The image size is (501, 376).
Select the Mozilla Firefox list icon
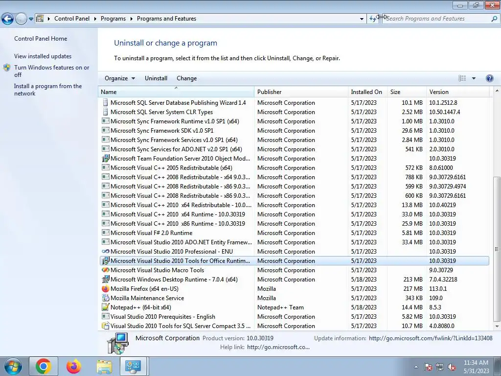[105, 289]
